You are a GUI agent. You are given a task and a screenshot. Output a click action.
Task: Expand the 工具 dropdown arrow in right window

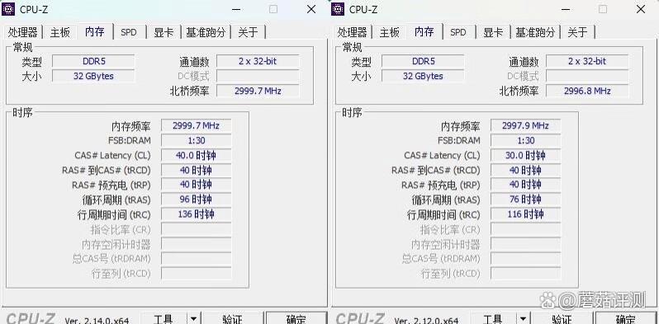[523, 319]
